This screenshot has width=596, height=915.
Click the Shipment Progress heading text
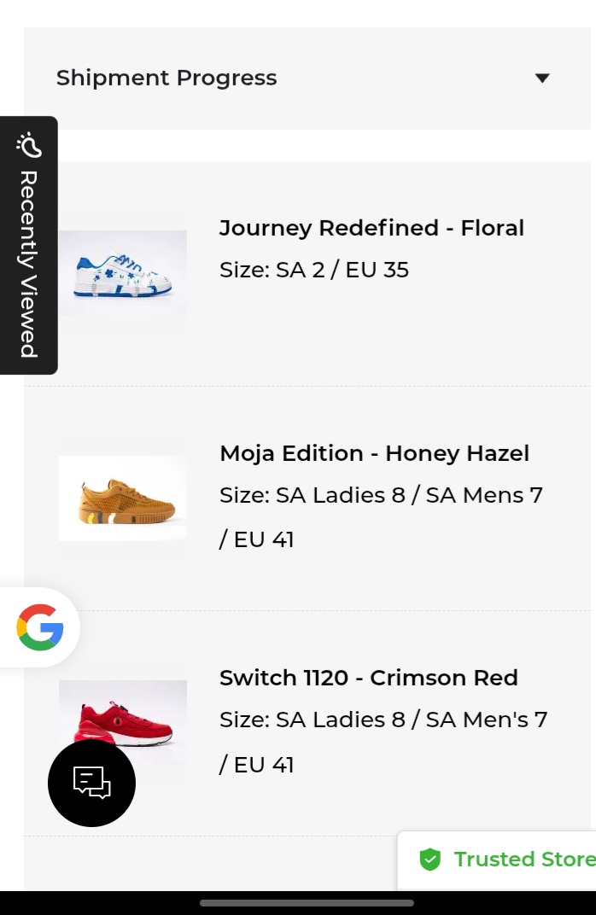tap(167, 79)
